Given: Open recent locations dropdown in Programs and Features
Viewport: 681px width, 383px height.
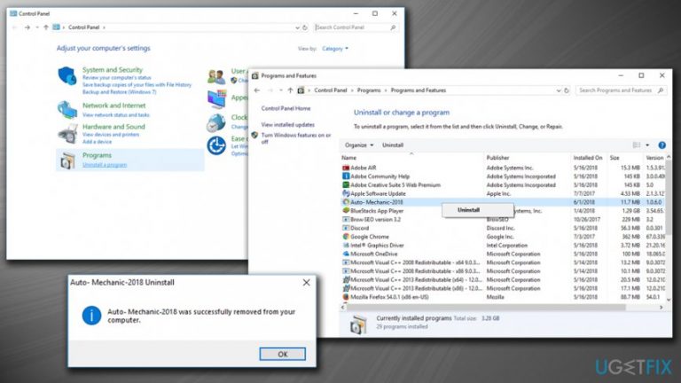Looking at the screenshot, I should [280, 90].
